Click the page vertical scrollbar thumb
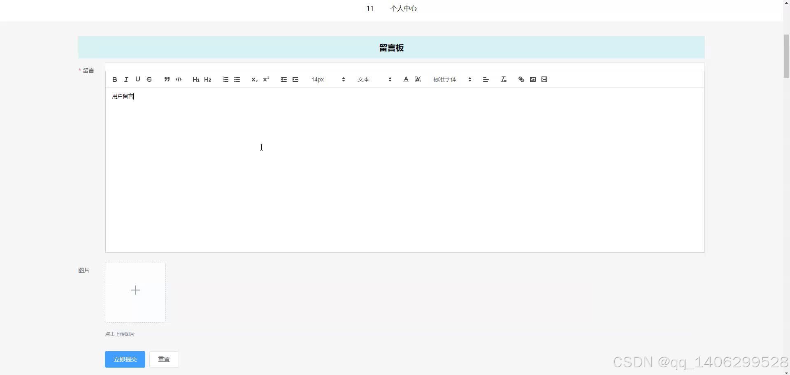 pyautogui.click(x=786, y=56)
